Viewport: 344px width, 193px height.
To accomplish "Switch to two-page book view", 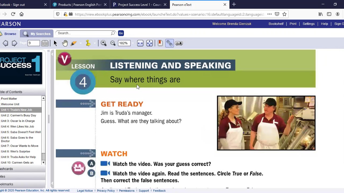I will [45, 43].
